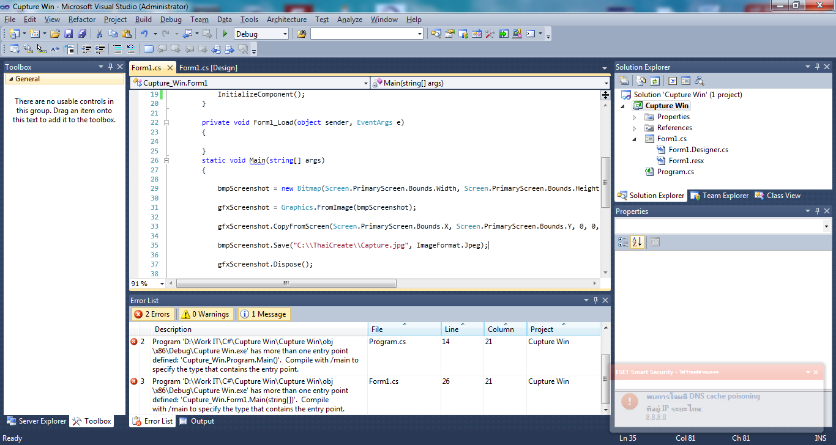Screen dimensions: 836x445
Task: Click the Paste toolbar icon
Action: coord(127,34)
